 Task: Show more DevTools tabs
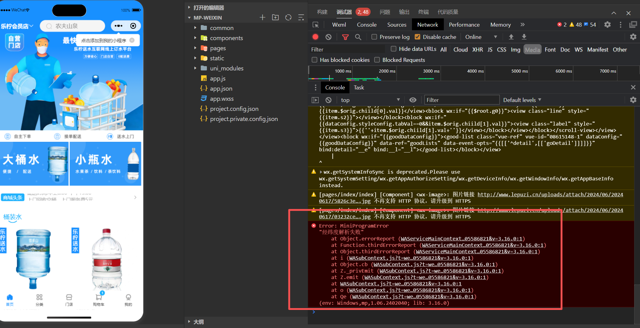point(523,25)
